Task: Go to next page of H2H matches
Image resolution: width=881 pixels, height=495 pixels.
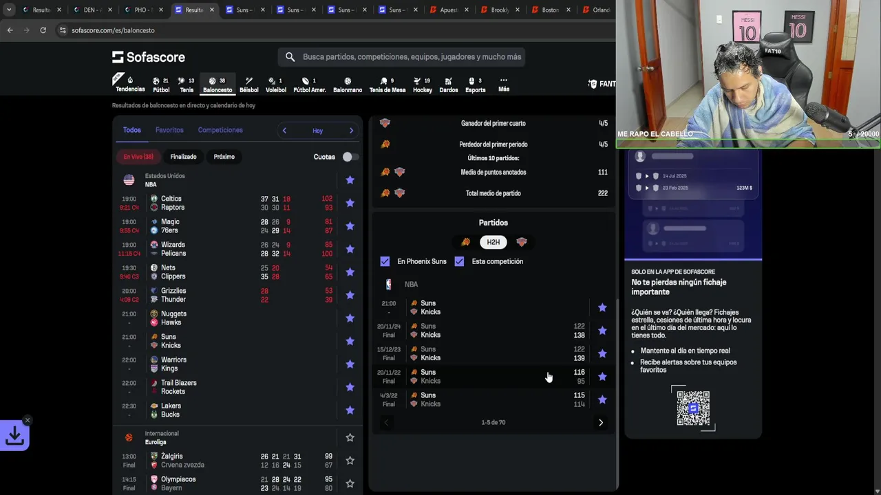Action: [x=600, y=423]
